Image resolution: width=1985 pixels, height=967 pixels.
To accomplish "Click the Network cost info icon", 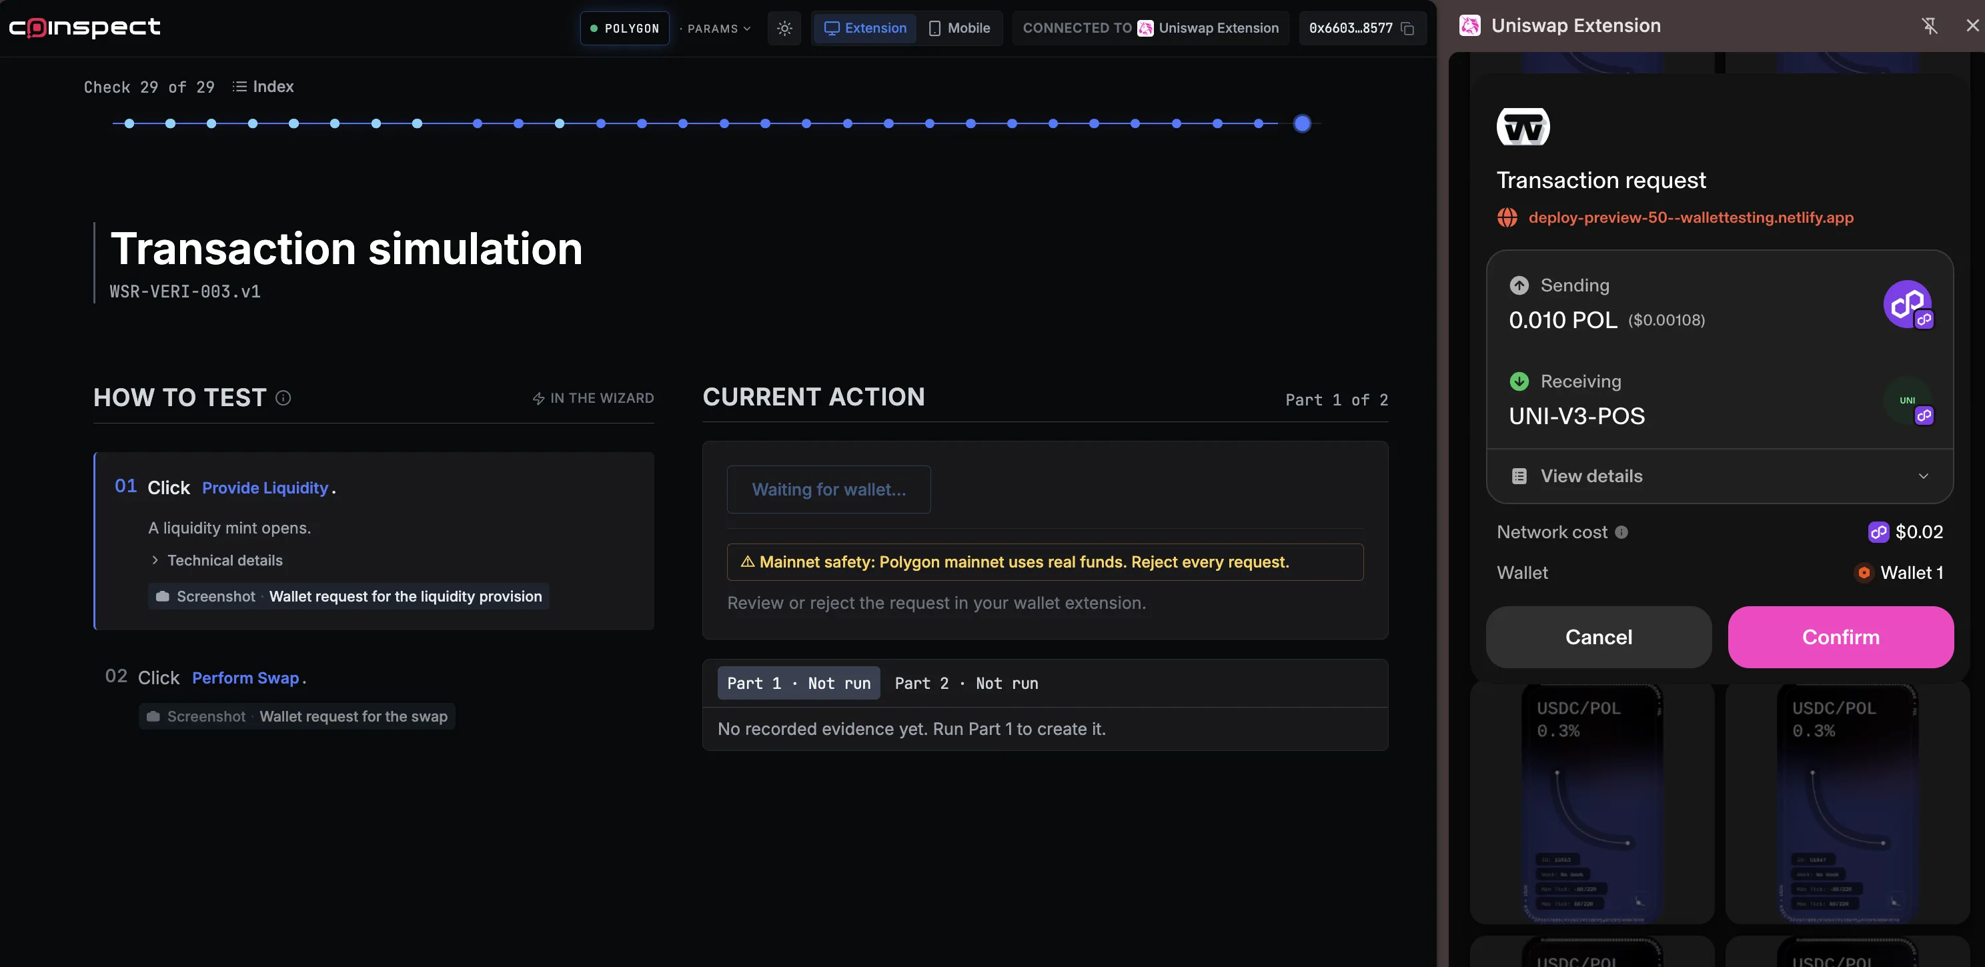I will 1621,532.
